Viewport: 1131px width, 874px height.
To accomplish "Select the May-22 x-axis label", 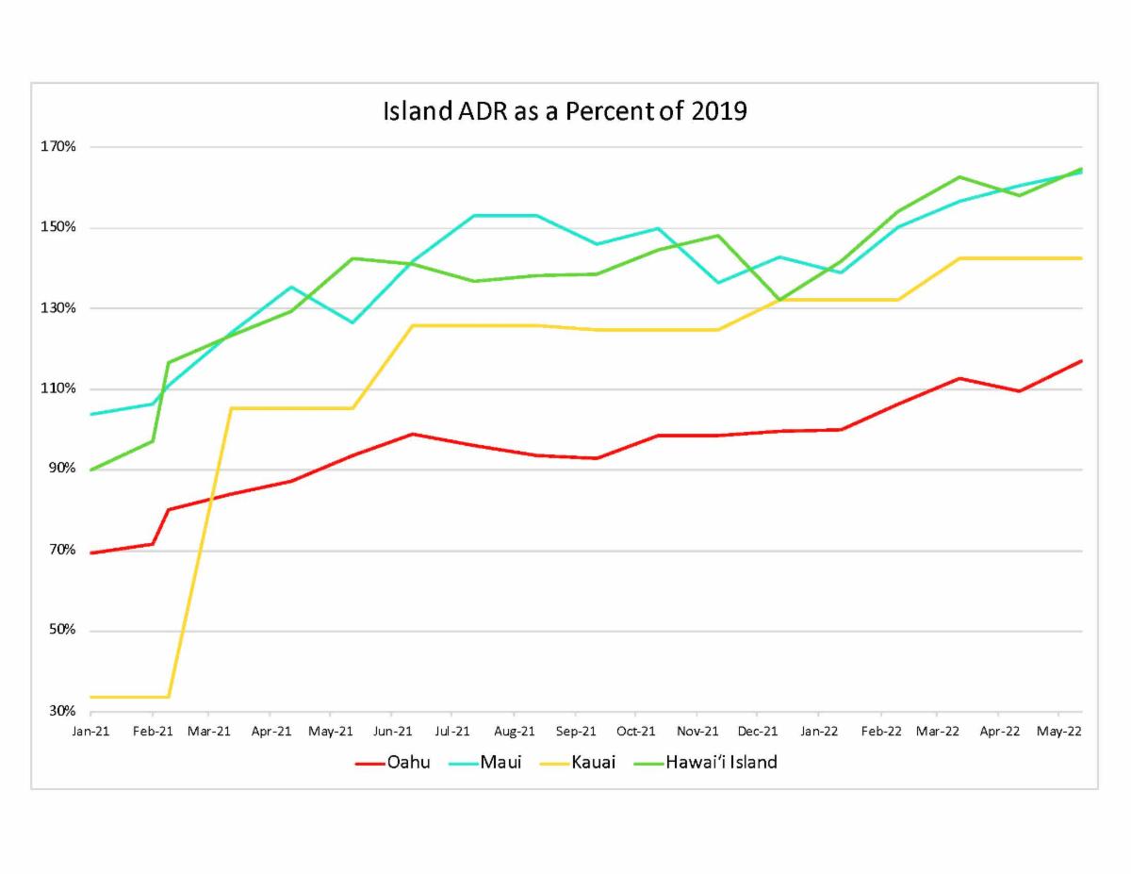I will click(1059, 731).
